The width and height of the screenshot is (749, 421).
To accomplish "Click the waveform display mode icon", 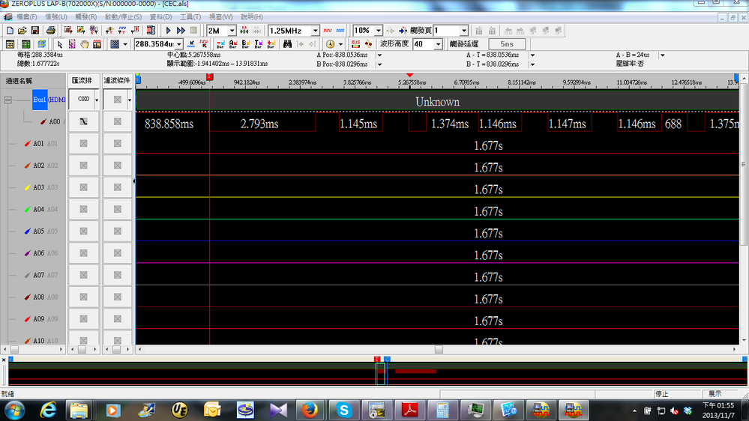I will coord(10,44).
